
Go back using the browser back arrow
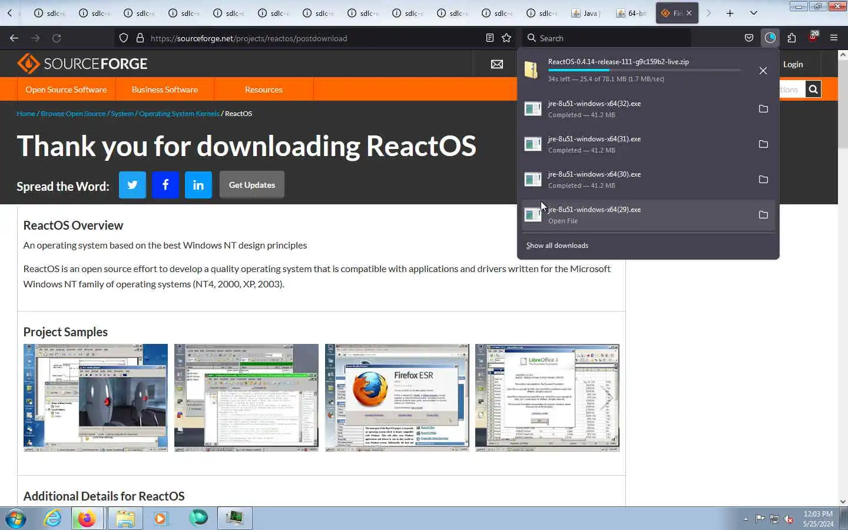click(x=14, y=38)
